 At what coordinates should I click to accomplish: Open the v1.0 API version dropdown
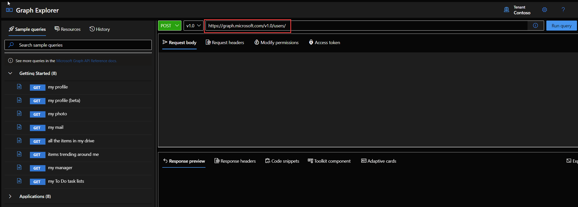pyautogui.click(x=193, y=26)
